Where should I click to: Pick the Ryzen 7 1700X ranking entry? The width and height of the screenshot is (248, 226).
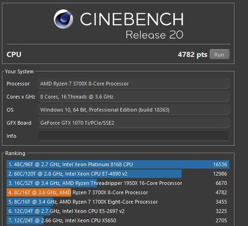pos(118,202)
